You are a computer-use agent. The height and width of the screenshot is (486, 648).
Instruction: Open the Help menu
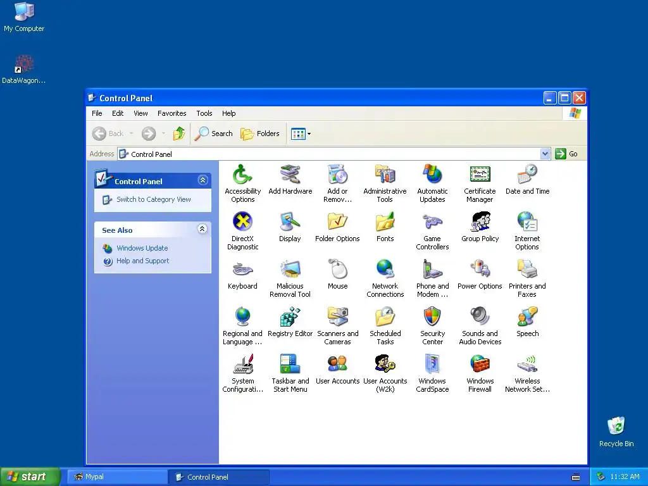tap(228, 113)
